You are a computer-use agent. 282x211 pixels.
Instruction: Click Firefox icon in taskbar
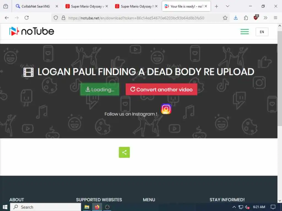(x=97, y=207)
